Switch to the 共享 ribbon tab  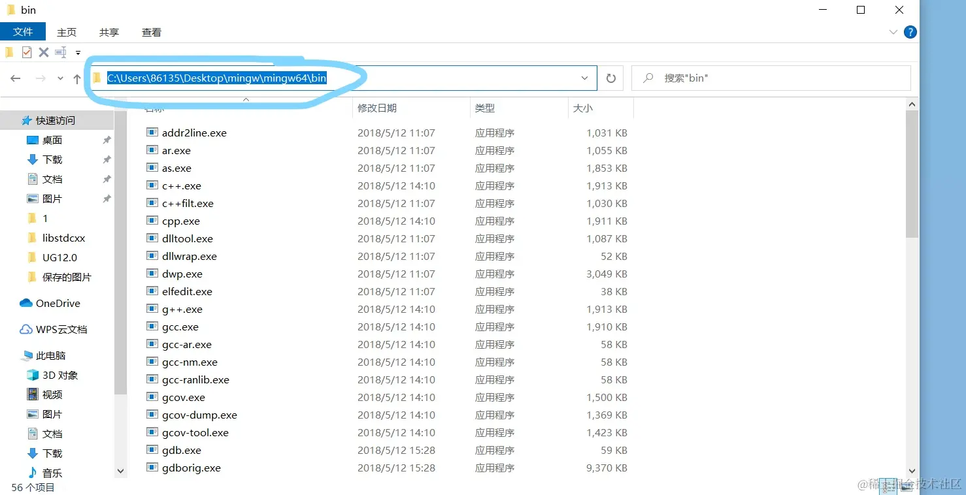coord(109,32)
